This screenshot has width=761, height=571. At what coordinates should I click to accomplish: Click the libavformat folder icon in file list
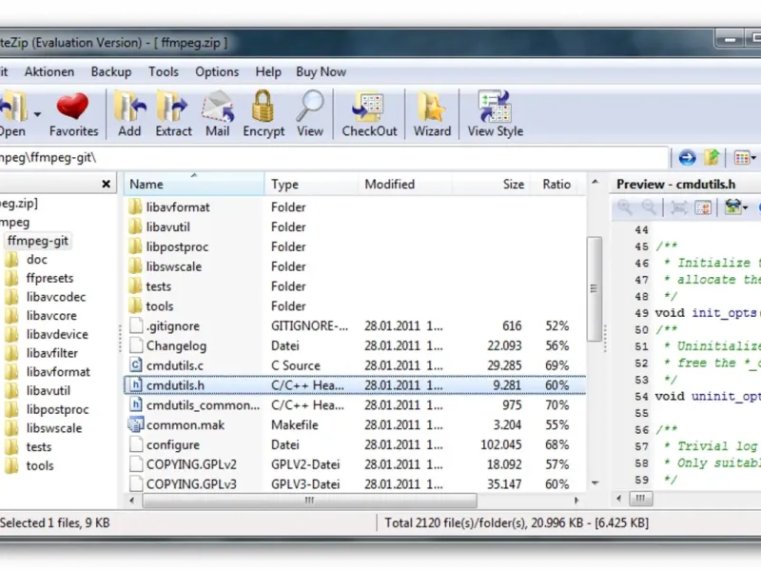pos(135,207)
